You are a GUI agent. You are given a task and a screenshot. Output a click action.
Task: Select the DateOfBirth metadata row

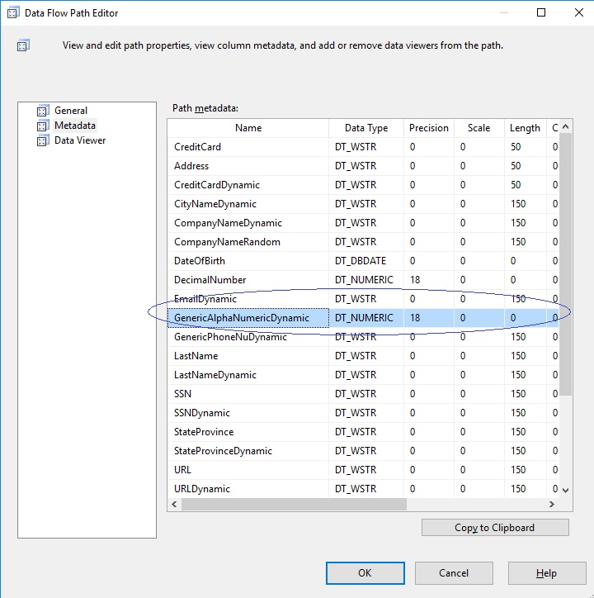363,261
